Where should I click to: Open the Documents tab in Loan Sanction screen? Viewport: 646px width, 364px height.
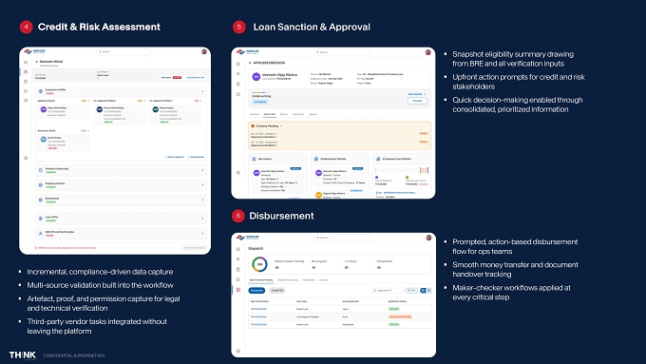pos(298,114)
